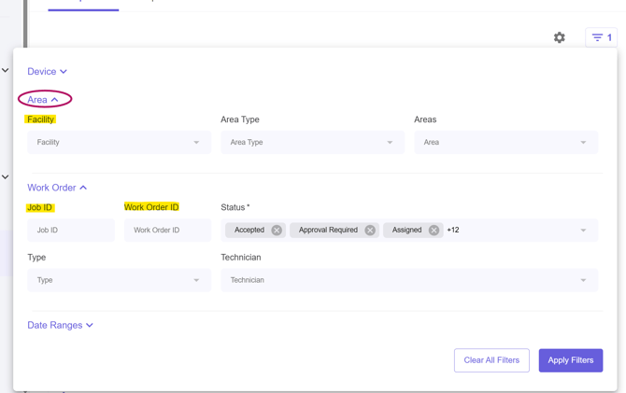Click the Job ID input field
This screenshot has width=626, height=393.
[70, 231]
